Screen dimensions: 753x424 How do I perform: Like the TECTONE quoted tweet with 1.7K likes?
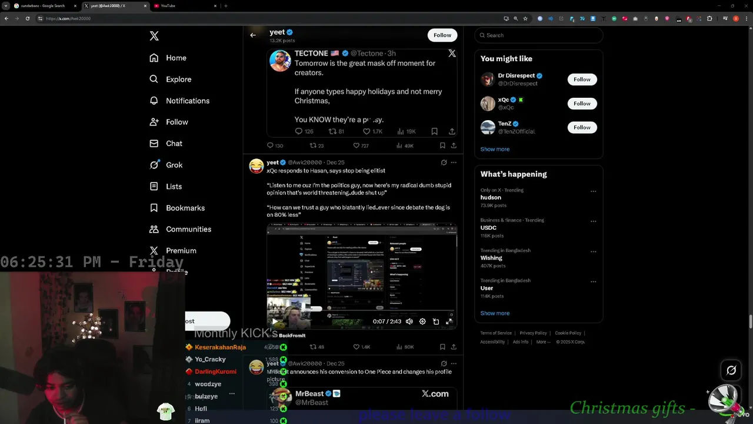366,131
